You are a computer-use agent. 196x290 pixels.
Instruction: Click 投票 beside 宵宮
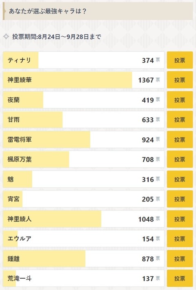point(180,199)
